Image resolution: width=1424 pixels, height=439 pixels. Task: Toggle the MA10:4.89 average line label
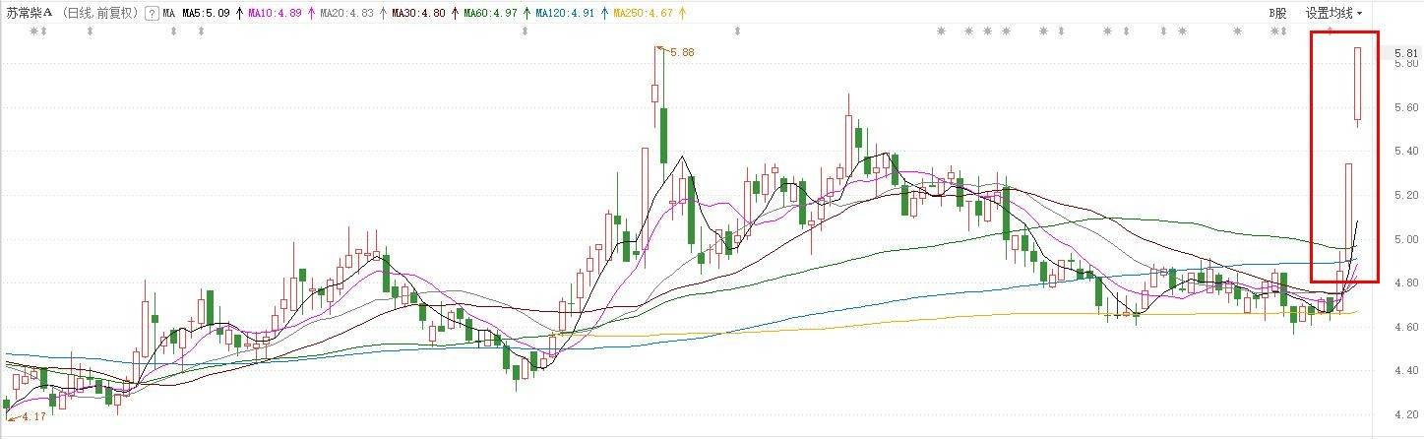tap(277, 14)
